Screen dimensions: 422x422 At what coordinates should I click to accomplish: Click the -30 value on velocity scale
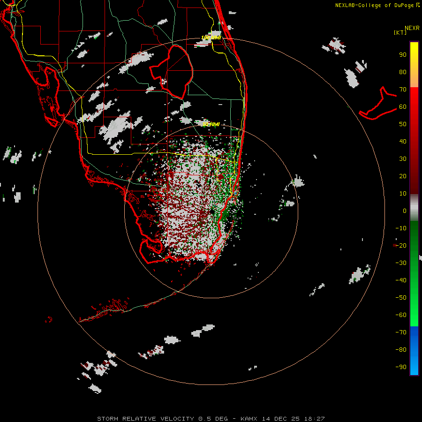coord(401,263)
